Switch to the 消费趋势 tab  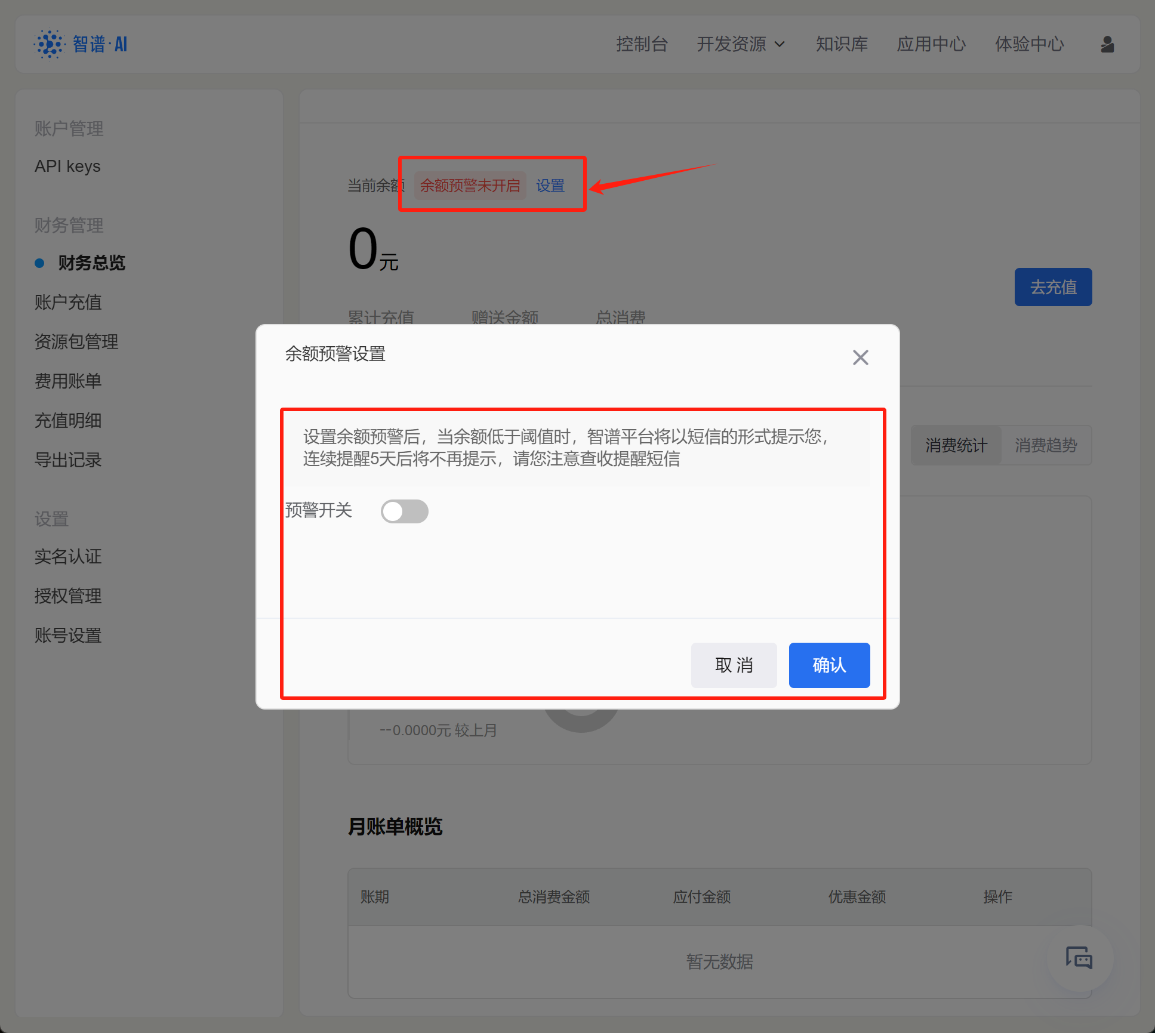coord(1046,445)
